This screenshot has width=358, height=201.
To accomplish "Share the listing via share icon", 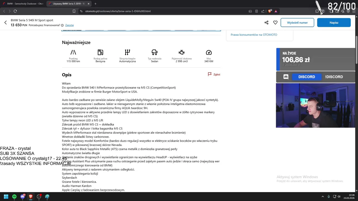I will (266, 23).
